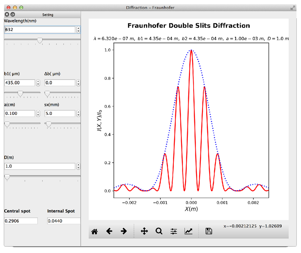Viewport: 301px width, 253px height.
Task: Click the sx(mm) label
Action: coord(52,105)
